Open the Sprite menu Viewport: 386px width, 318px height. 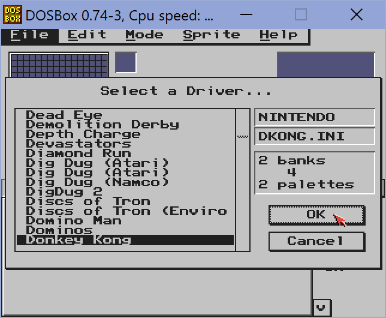pyautogui.click(x=211, y=35)
